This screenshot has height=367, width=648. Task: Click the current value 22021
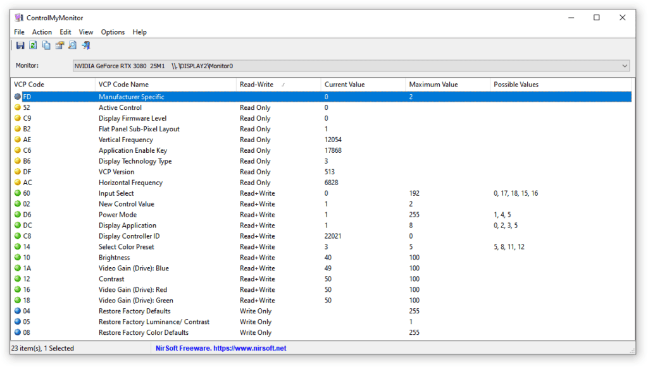click(x=333, y=236)
